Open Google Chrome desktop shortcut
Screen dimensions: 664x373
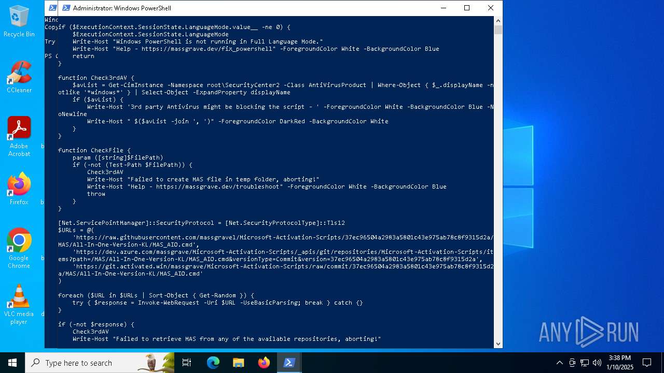(x=19, y=249)
